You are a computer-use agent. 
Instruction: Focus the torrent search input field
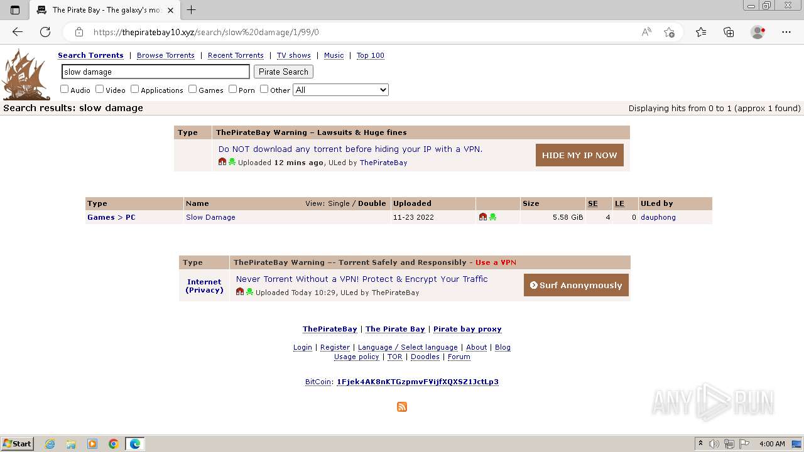pyautogui.click(x=156, y=72)
